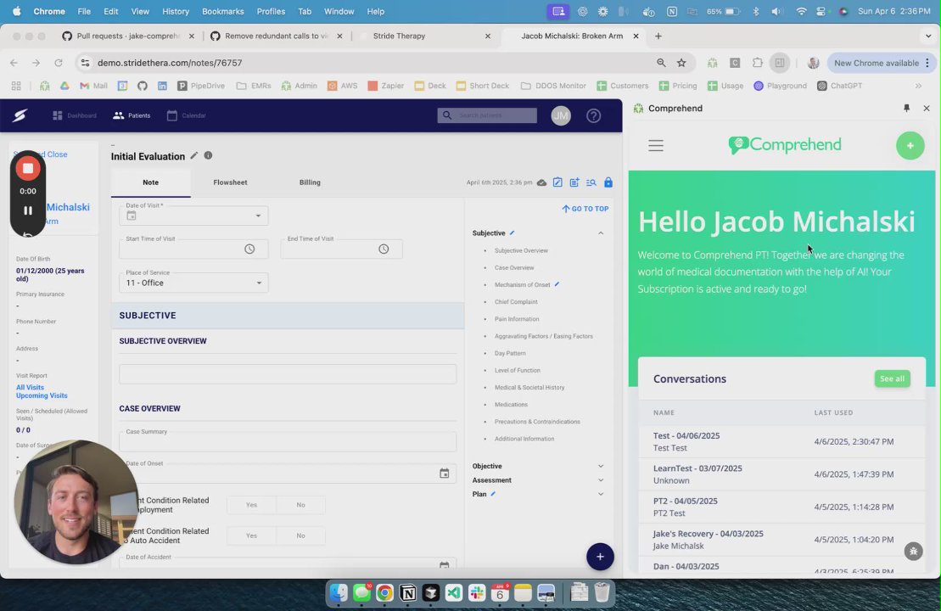941x611 pixels.
Task: Open Calendar in top navigation
Action: point(186,115)
